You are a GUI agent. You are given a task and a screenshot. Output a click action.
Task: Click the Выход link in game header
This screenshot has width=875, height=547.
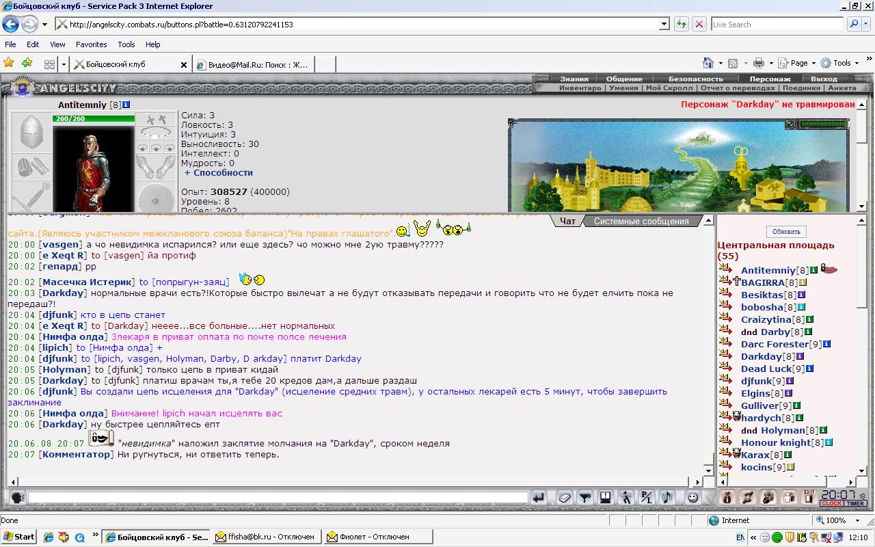pos(823,79)
